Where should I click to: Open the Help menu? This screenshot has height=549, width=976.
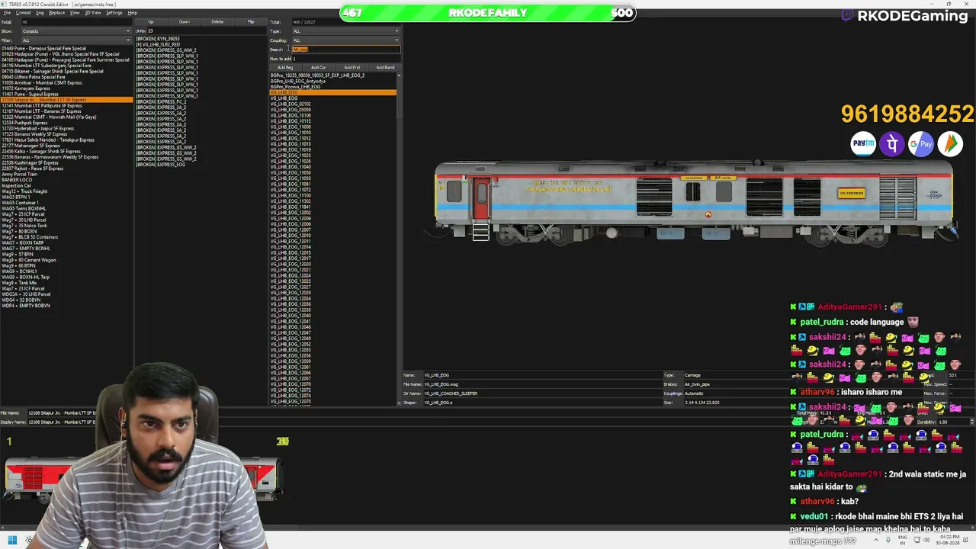(132, 13)
